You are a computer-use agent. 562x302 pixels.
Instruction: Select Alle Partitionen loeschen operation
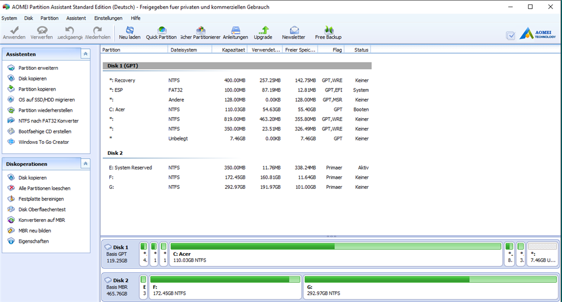click(x=44, y=188)
